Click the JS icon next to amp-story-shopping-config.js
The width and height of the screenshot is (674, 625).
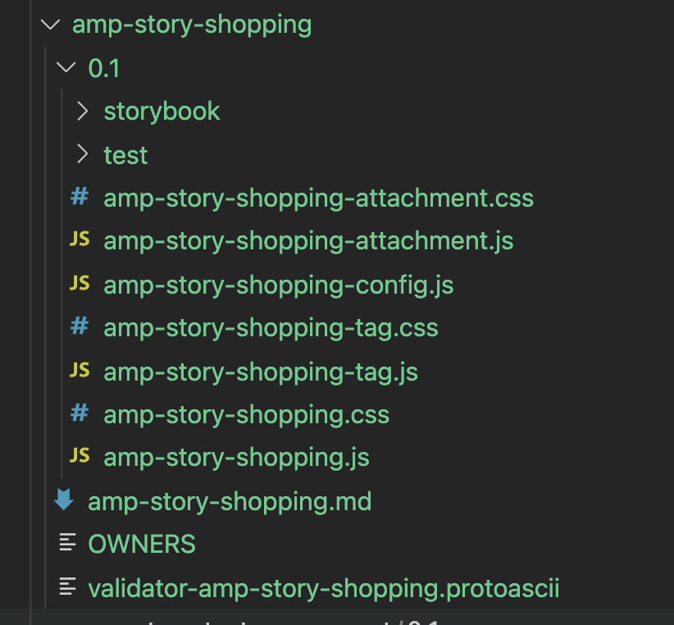(79, 283)
